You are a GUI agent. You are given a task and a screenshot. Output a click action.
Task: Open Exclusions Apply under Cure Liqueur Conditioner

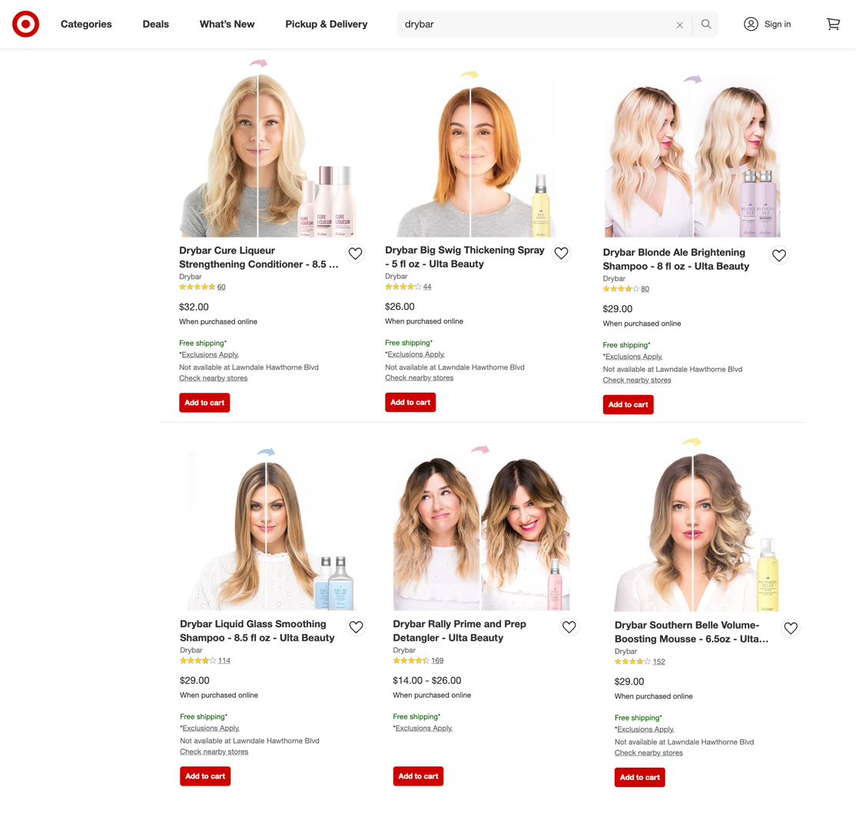tap(211, 354)
